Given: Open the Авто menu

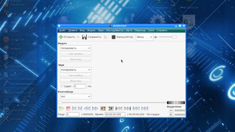Looking at the screenshot, I should pyautogui.click(x=129, y=30).
